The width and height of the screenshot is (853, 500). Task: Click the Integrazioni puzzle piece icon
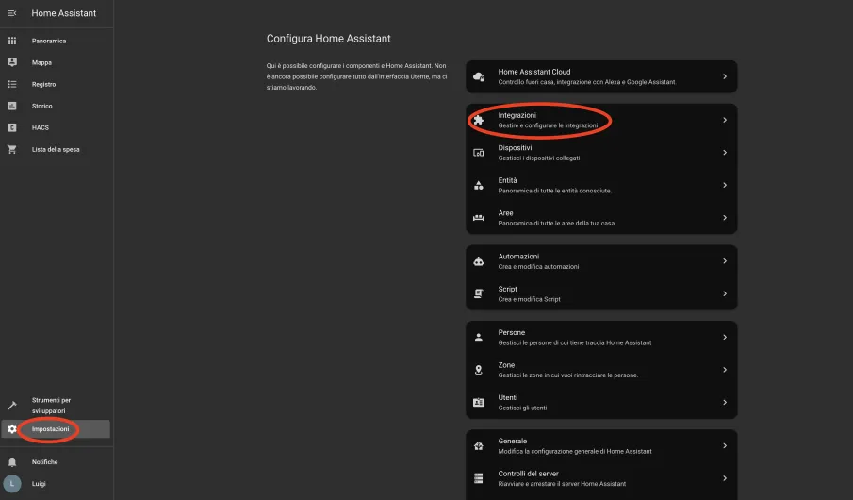(478, 121)
